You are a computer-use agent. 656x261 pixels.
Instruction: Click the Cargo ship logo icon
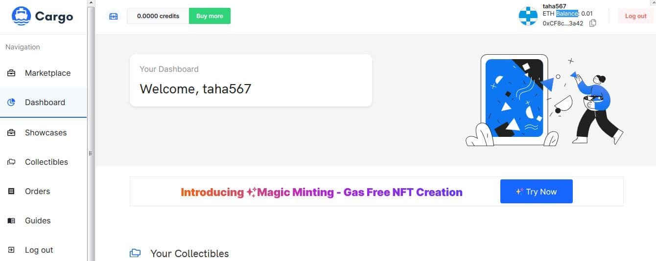tap(21, 16)
